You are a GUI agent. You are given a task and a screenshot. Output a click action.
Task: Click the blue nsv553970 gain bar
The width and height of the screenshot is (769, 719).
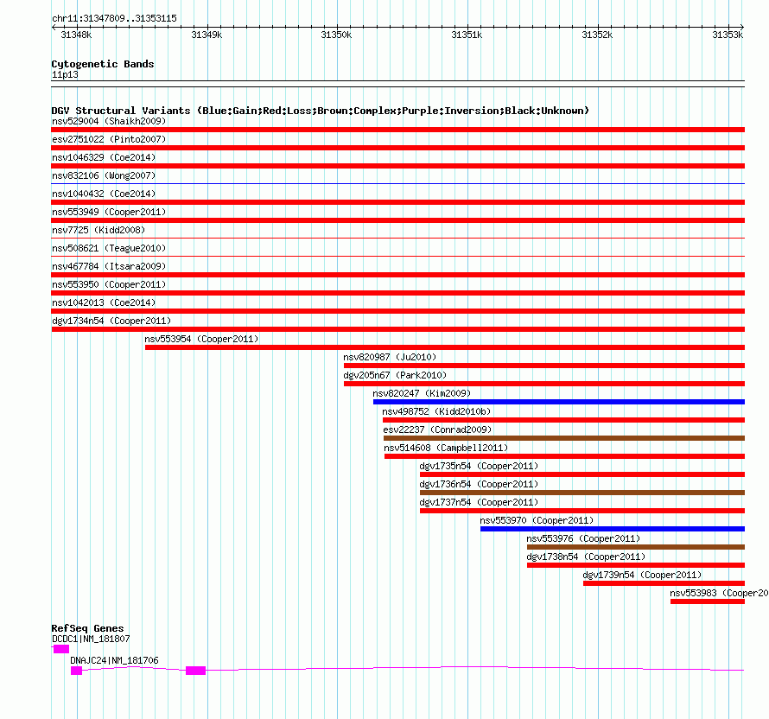[613, 529]
